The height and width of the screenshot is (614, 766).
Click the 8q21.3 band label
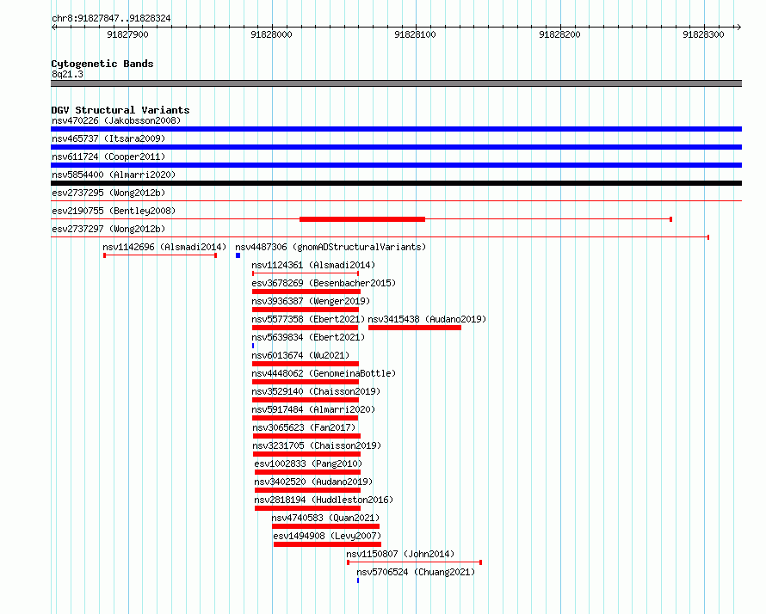(x=67, y=74)
